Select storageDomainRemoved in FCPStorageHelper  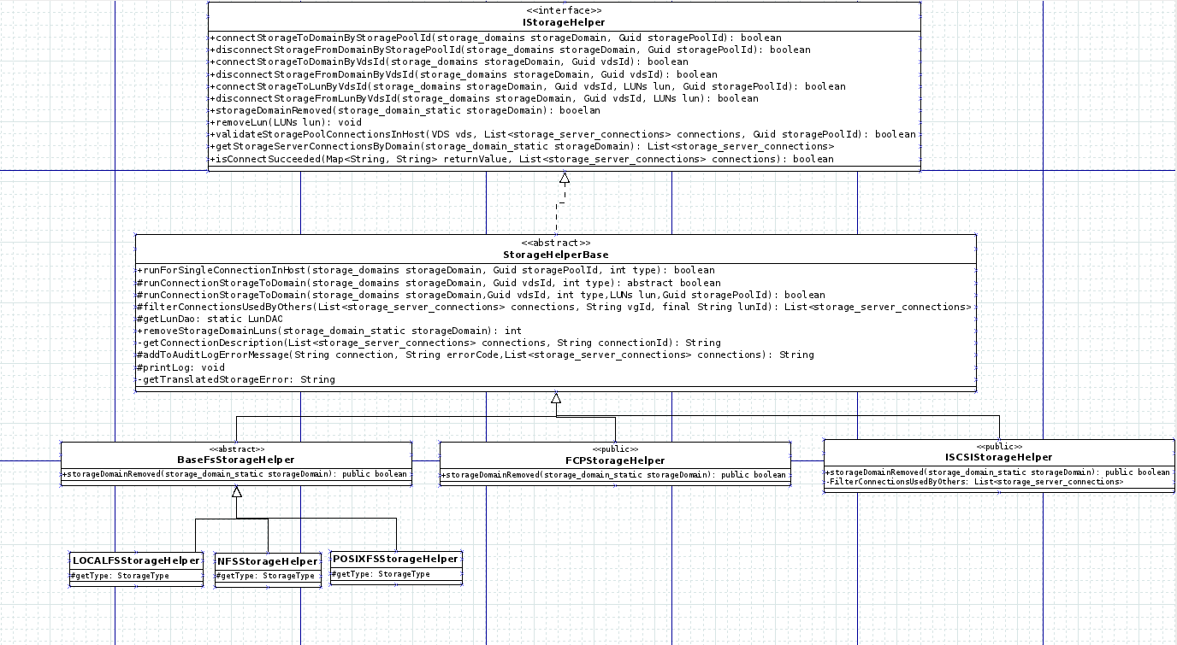click(x=613, y=475)
